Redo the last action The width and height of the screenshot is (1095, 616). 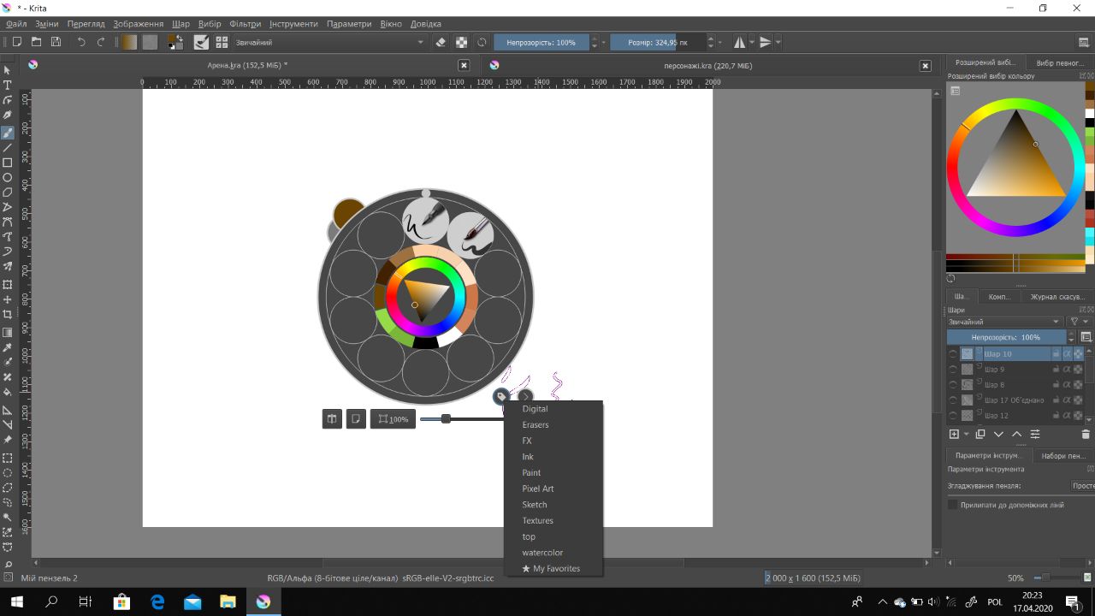click(x=101, y=42)
